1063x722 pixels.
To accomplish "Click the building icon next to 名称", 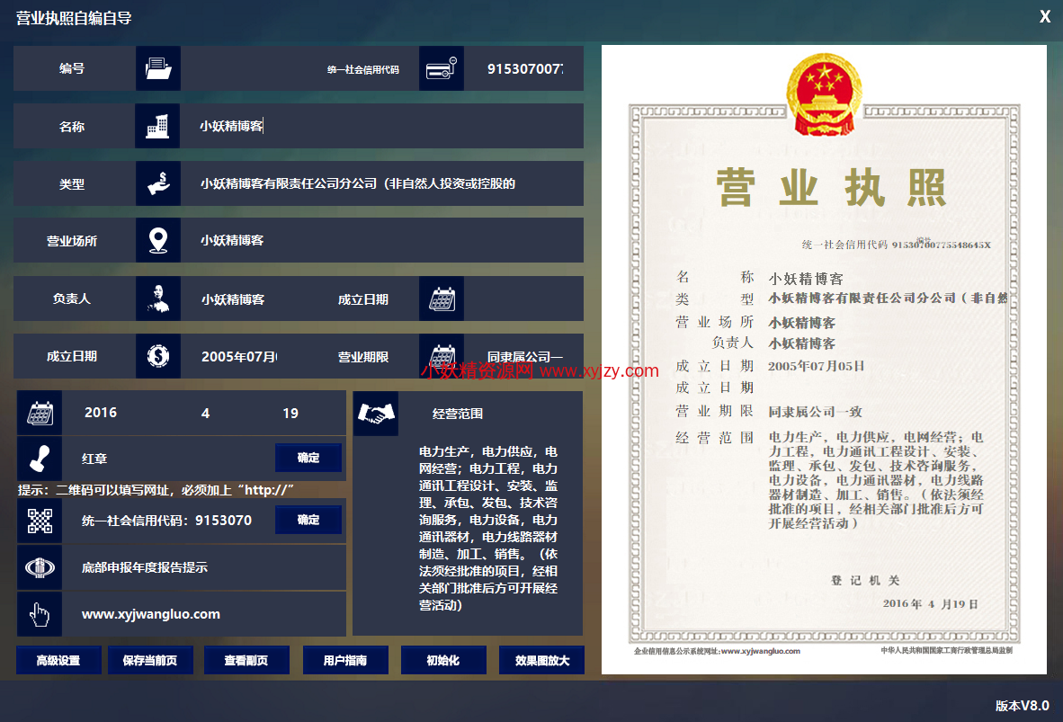I will point(158,126).
